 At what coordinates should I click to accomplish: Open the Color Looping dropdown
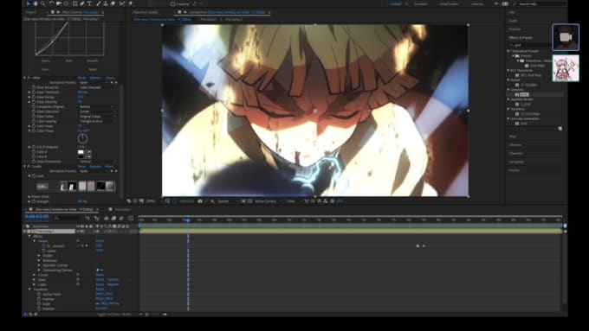97,121
